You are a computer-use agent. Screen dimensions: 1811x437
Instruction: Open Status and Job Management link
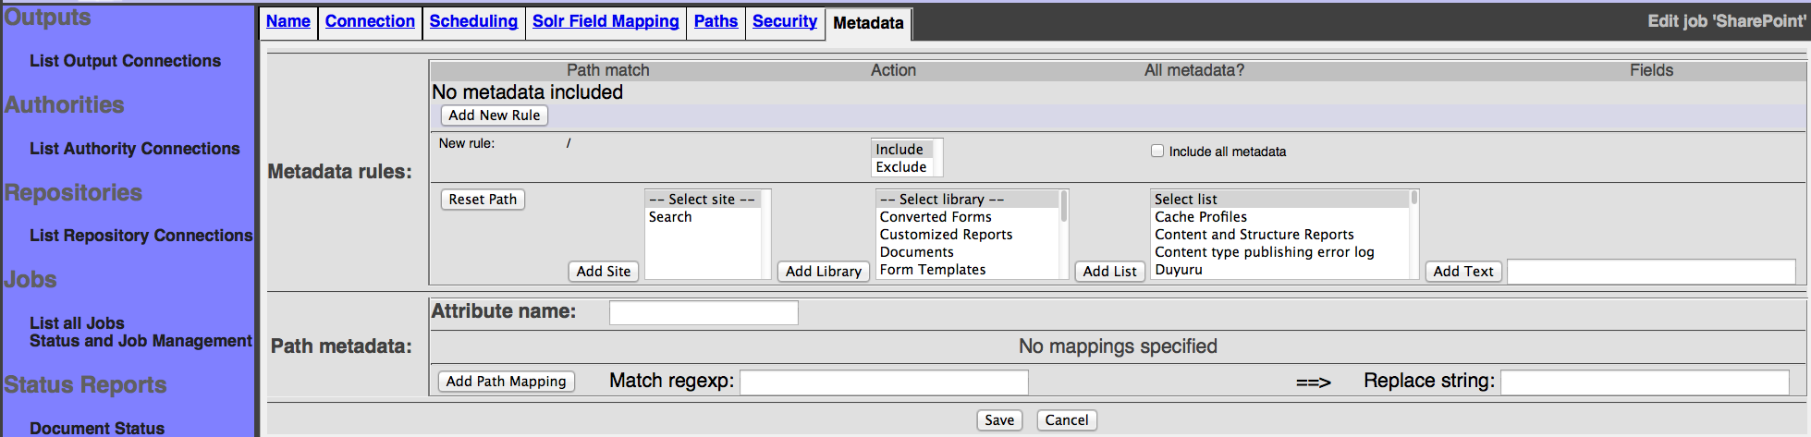pyautogui.click(x=141, y=341)
